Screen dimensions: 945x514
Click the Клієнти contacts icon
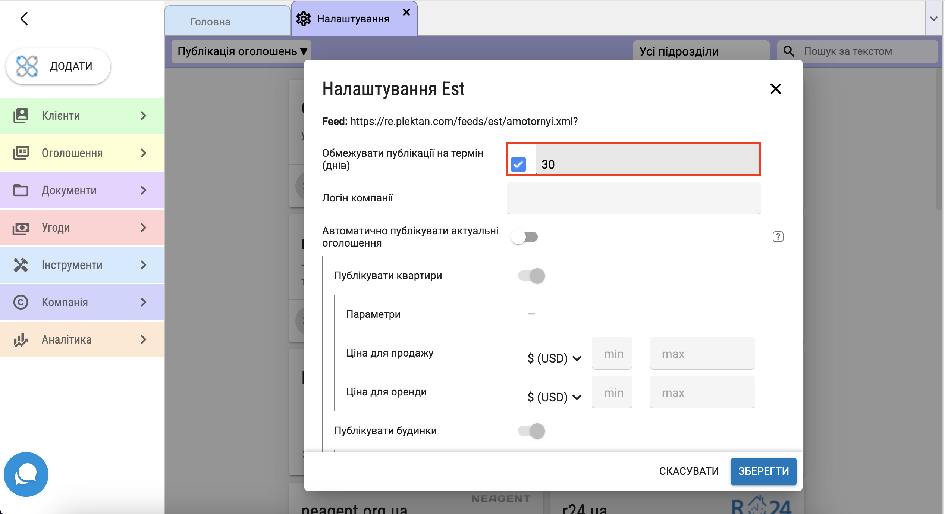pos(21,116)
